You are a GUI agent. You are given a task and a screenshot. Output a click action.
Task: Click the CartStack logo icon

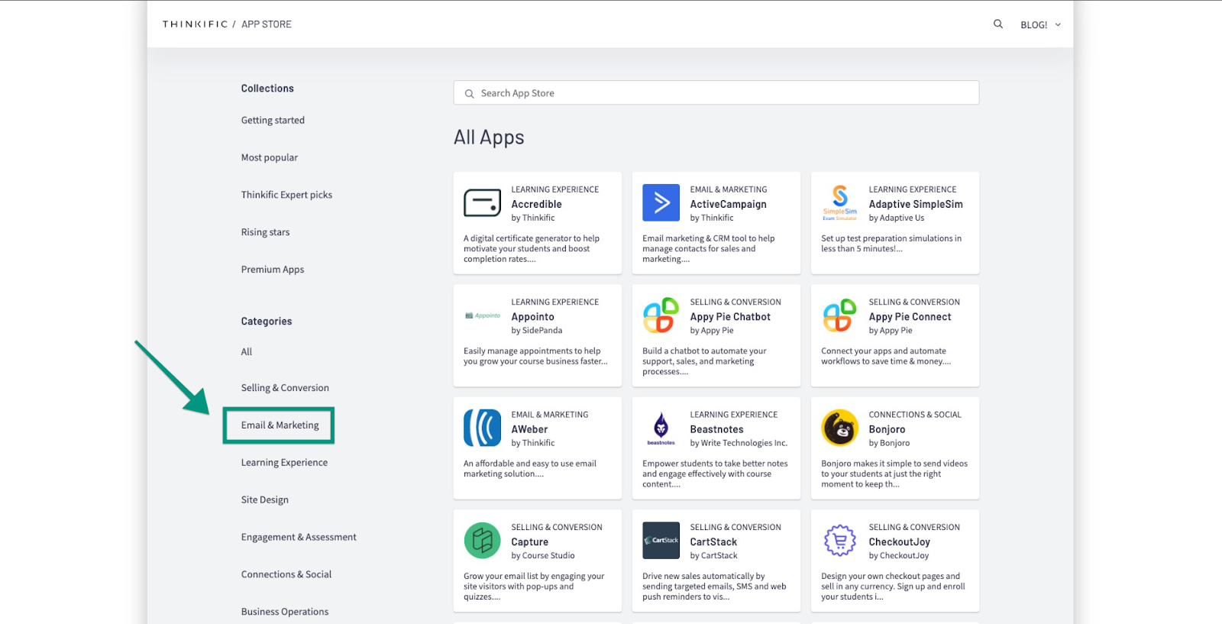click(661, 541)
